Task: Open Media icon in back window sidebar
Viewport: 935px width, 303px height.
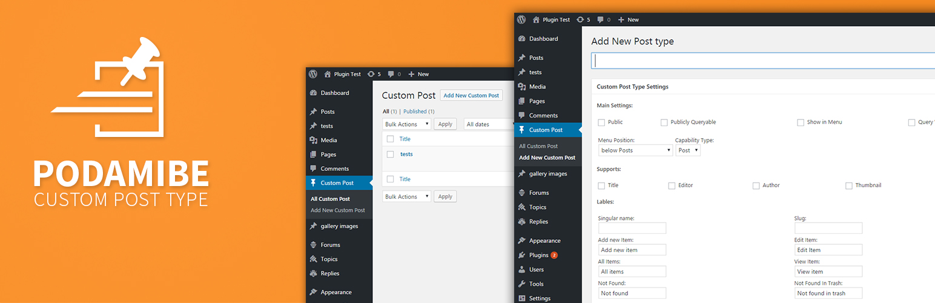Action: pyautogui.click(x=313, y=141)
